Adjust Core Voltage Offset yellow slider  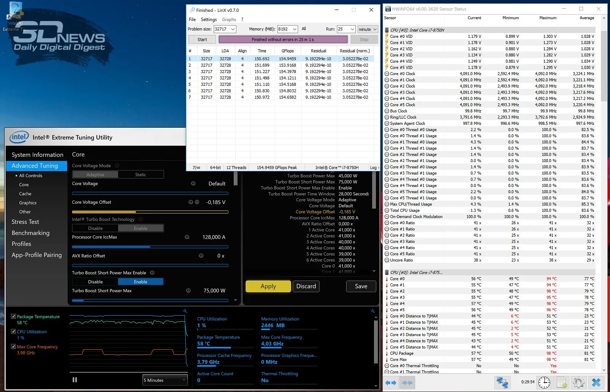pos(150,212)
